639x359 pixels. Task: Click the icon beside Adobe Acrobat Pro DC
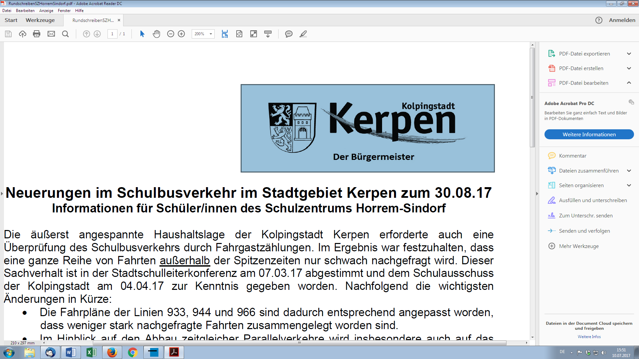coord(631,102)
